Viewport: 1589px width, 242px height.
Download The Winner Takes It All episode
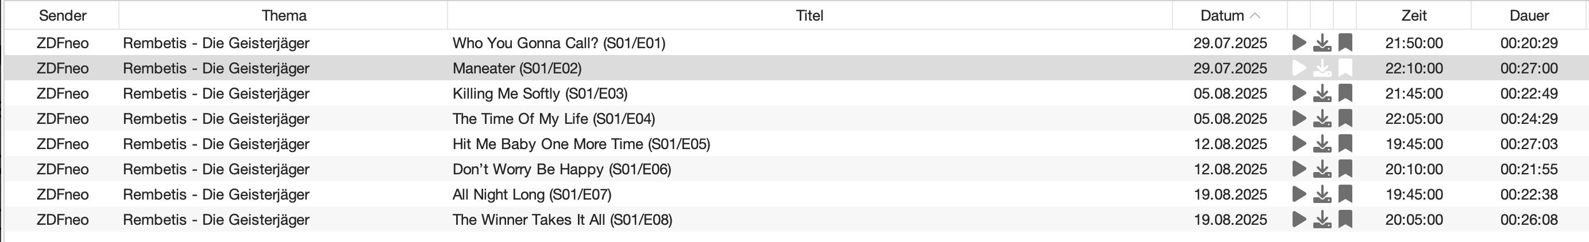[x=1322, y=220]
